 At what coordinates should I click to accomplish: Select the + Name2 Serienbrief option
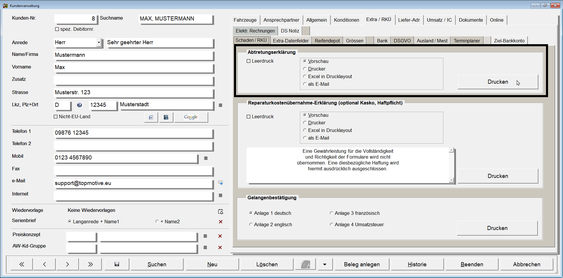pyautogui.click(x=157, y=222)
